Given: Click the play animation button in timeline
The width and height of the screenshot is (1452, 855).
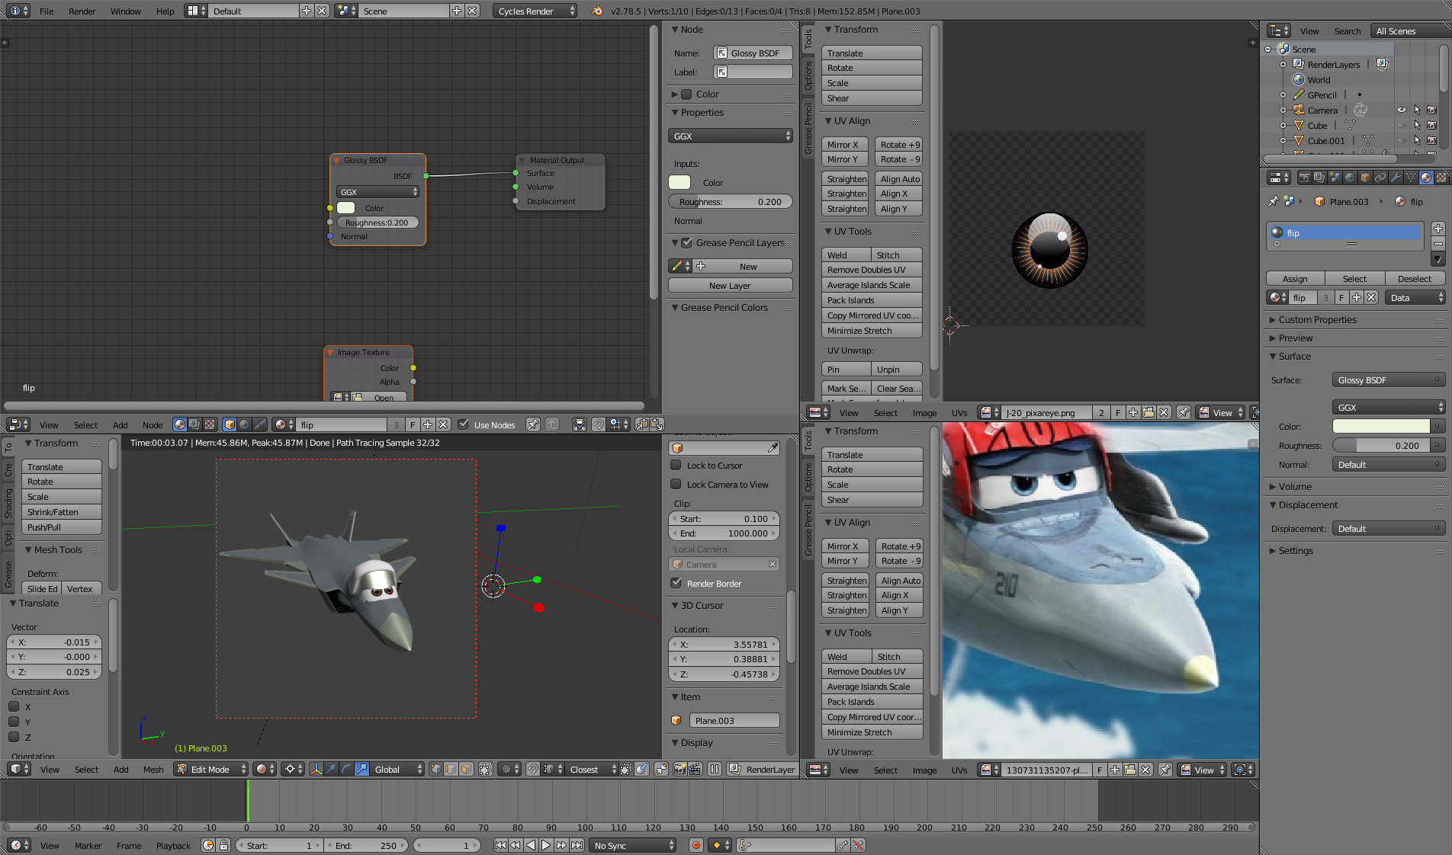Looking at the screenshot, I should coord(546,846).
